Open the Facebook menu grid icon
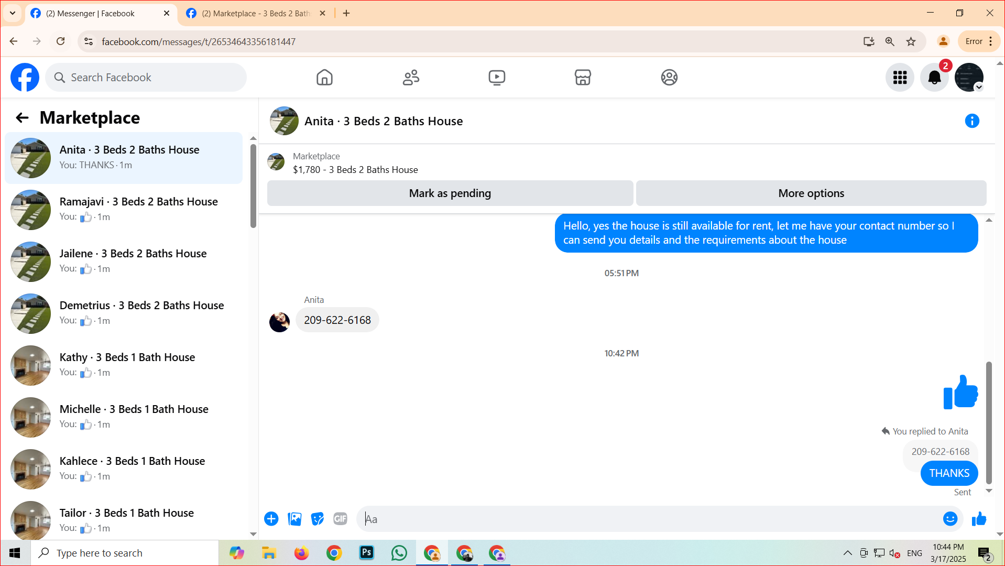The width and height of the screenshot is (1005, 566). tap(900, 78)
